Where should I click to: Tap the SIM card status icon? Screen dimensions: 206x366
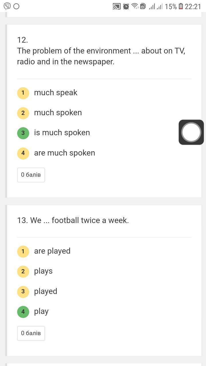143,6
